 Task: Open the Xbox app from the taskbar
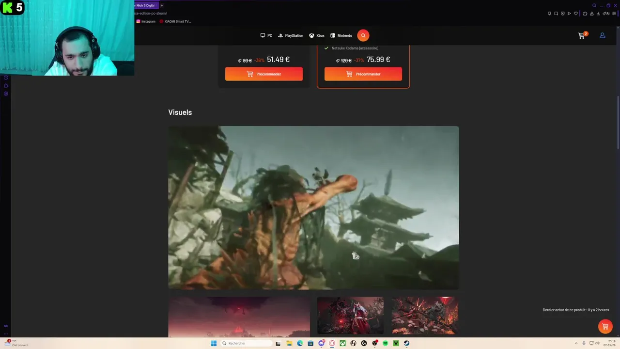[342, 343]
